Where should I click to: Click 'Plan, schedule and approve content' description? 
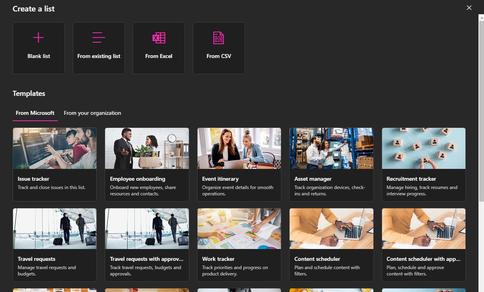point(415,271)
